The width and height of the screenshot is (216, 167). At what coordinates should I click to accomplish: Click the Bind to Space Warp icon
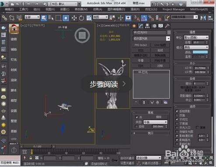[x=19, y=18]
